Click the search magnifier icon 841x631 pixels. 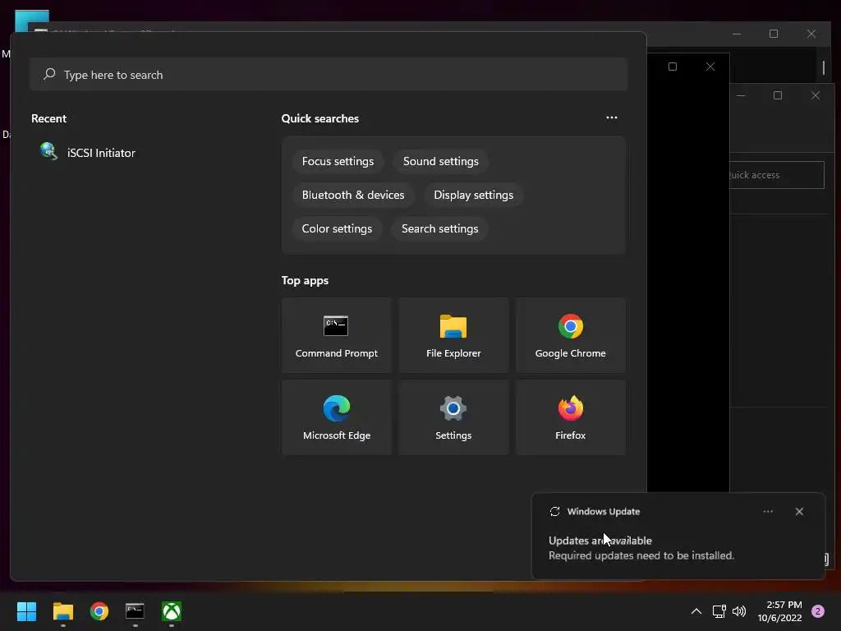[x=49, y=74]
